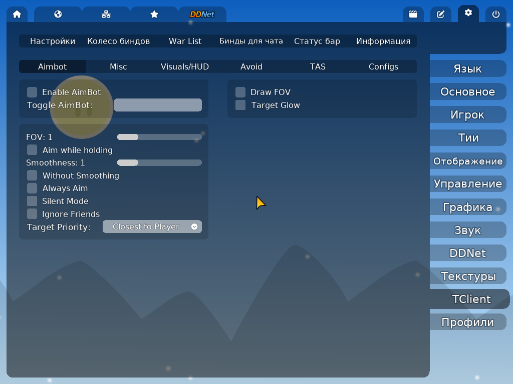Open the Статус бар tab
Screen dimensions: 513x384
[317, 41]
